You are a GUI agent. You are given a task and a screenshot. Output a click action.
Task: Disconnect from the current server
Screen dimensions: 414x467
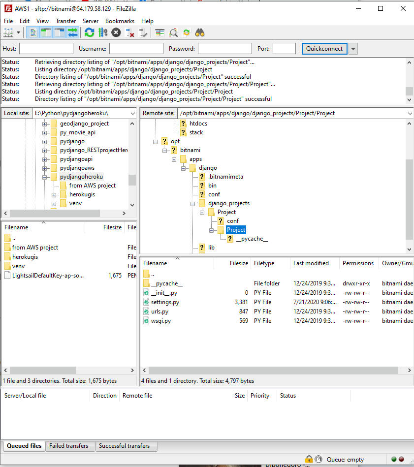coord(129,32)
